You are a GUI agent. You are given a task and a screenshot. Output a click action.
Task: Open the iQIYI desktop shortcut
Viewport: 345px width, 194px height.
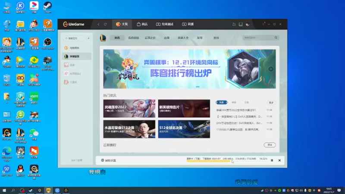coord(34,98)
